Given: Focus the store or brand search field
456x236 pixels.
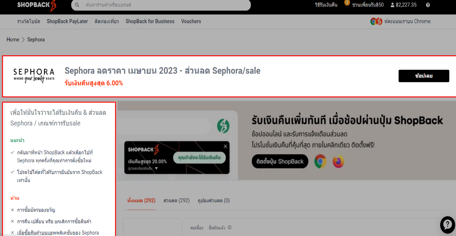Looking at the screenshot, I should pyautogui.click(x=161, y=5).
